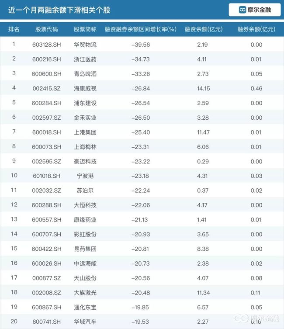Select the title 近一个月两融余额下滑相关个股
284x329 pixels.
(59, 10)
